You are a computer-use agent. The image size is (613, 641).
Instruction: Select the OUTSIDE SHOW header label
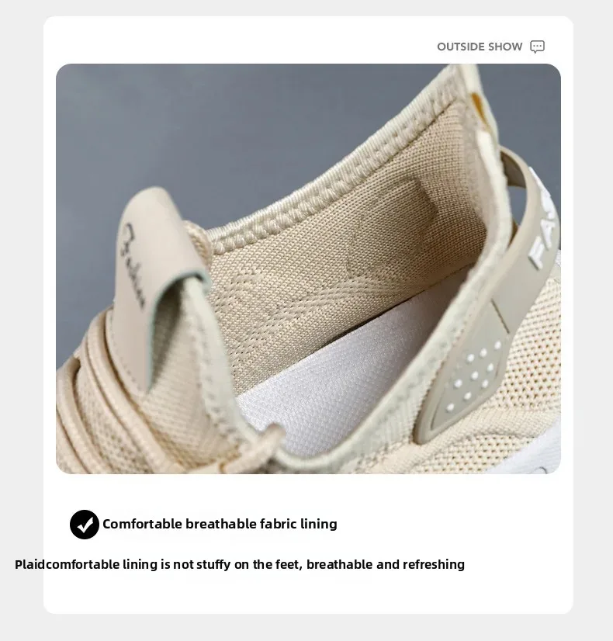pyautogui.click(x=480, y=47)
